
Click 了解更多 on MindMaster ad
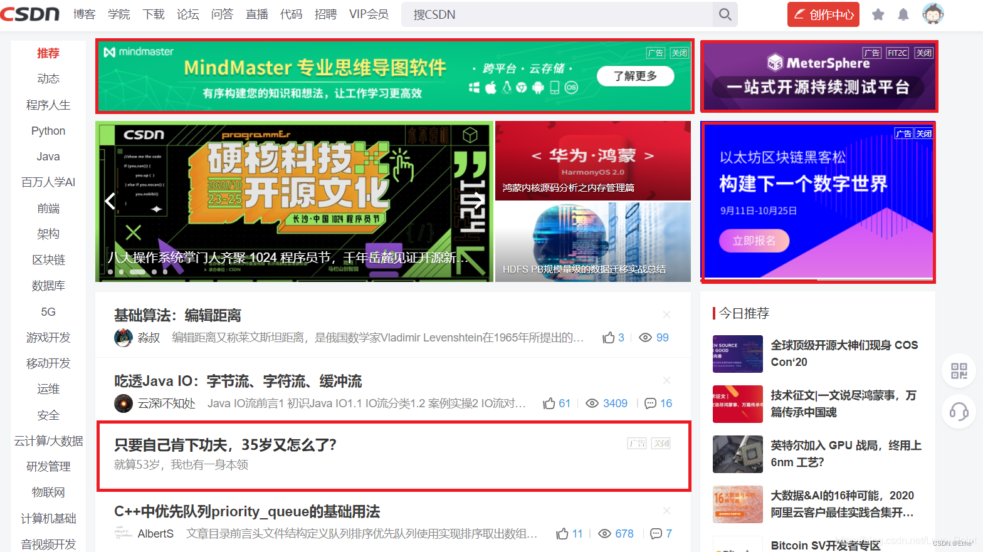(x=635, y=76)
